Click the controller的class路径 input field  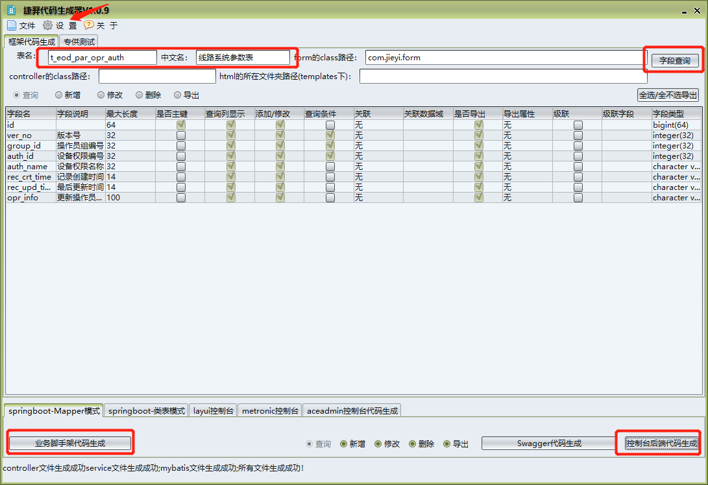(x=157, y=77)
